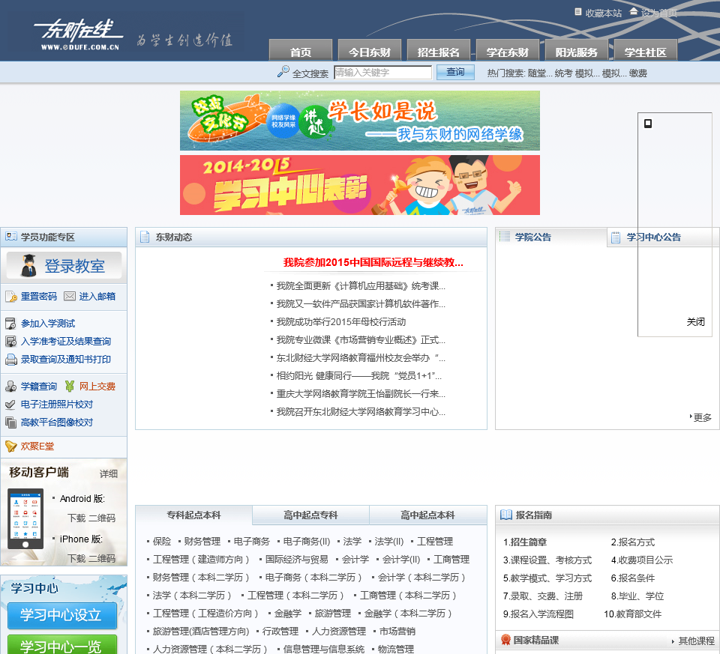Click the phone image in 移动客户端
This screenshot has width=720, height=654.
coord(25,518)
